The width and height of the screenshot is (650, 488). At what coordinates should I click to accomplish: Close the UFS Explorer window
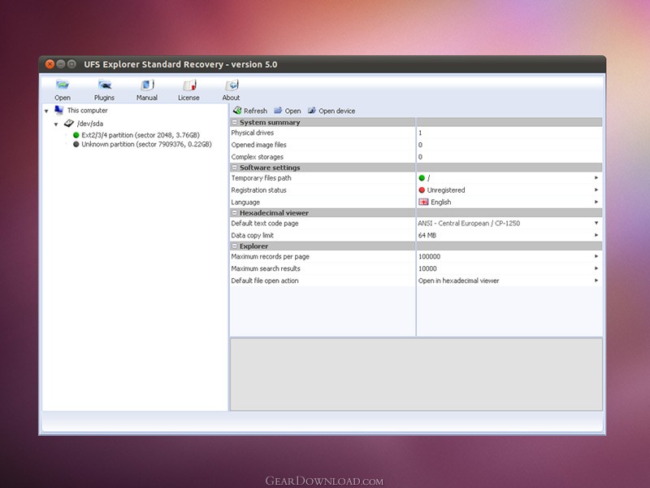(x=50, y=64)
